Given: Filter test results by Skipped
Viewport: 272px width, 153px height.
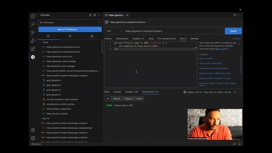Looking at the screenshot, I should (x=128, y=99).
